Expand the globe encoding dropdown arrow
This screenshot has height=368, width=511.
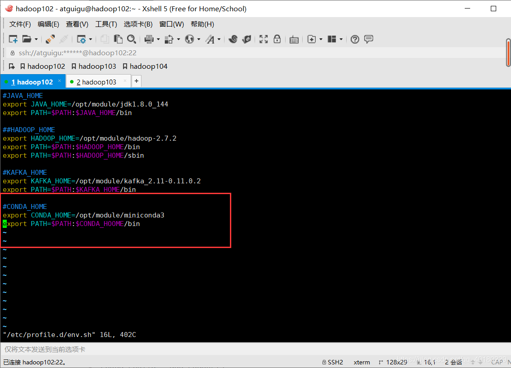click(199, 40)
